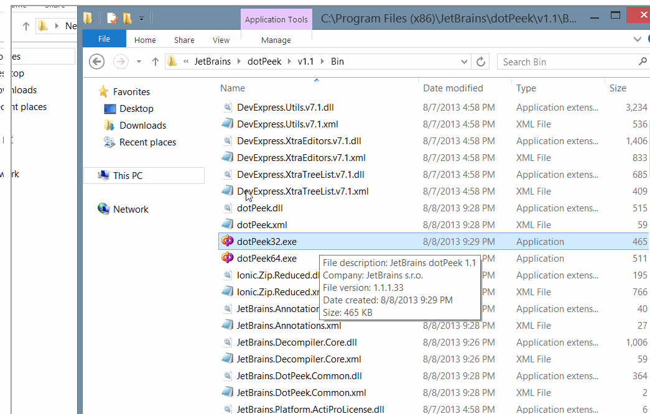Screen dimensions: 650x414
Task: Click the Favorites star icon
Action: click(x=103, y=91)
